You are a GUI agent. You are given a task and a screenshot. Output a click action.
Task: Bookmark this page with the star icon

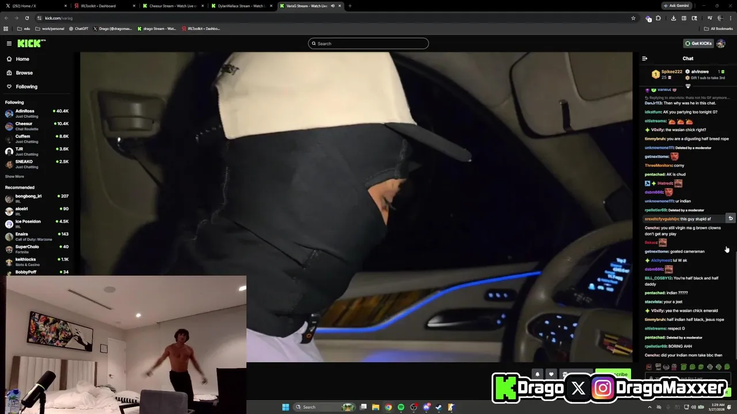point(633,18)
